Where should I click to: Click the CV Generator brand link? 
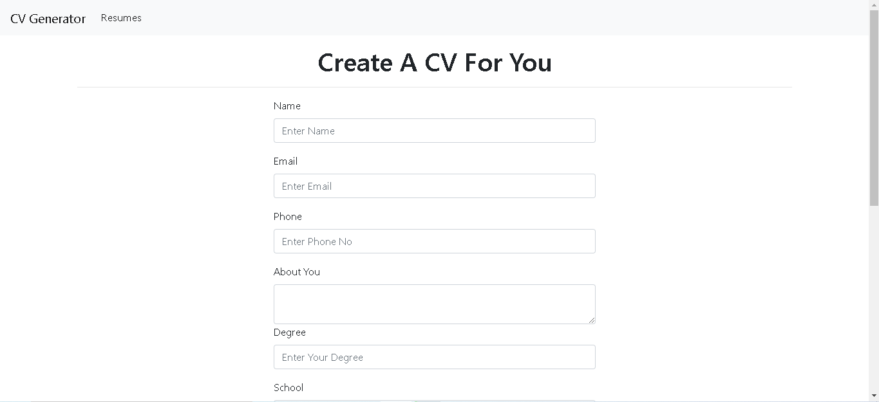coord(48,18)
